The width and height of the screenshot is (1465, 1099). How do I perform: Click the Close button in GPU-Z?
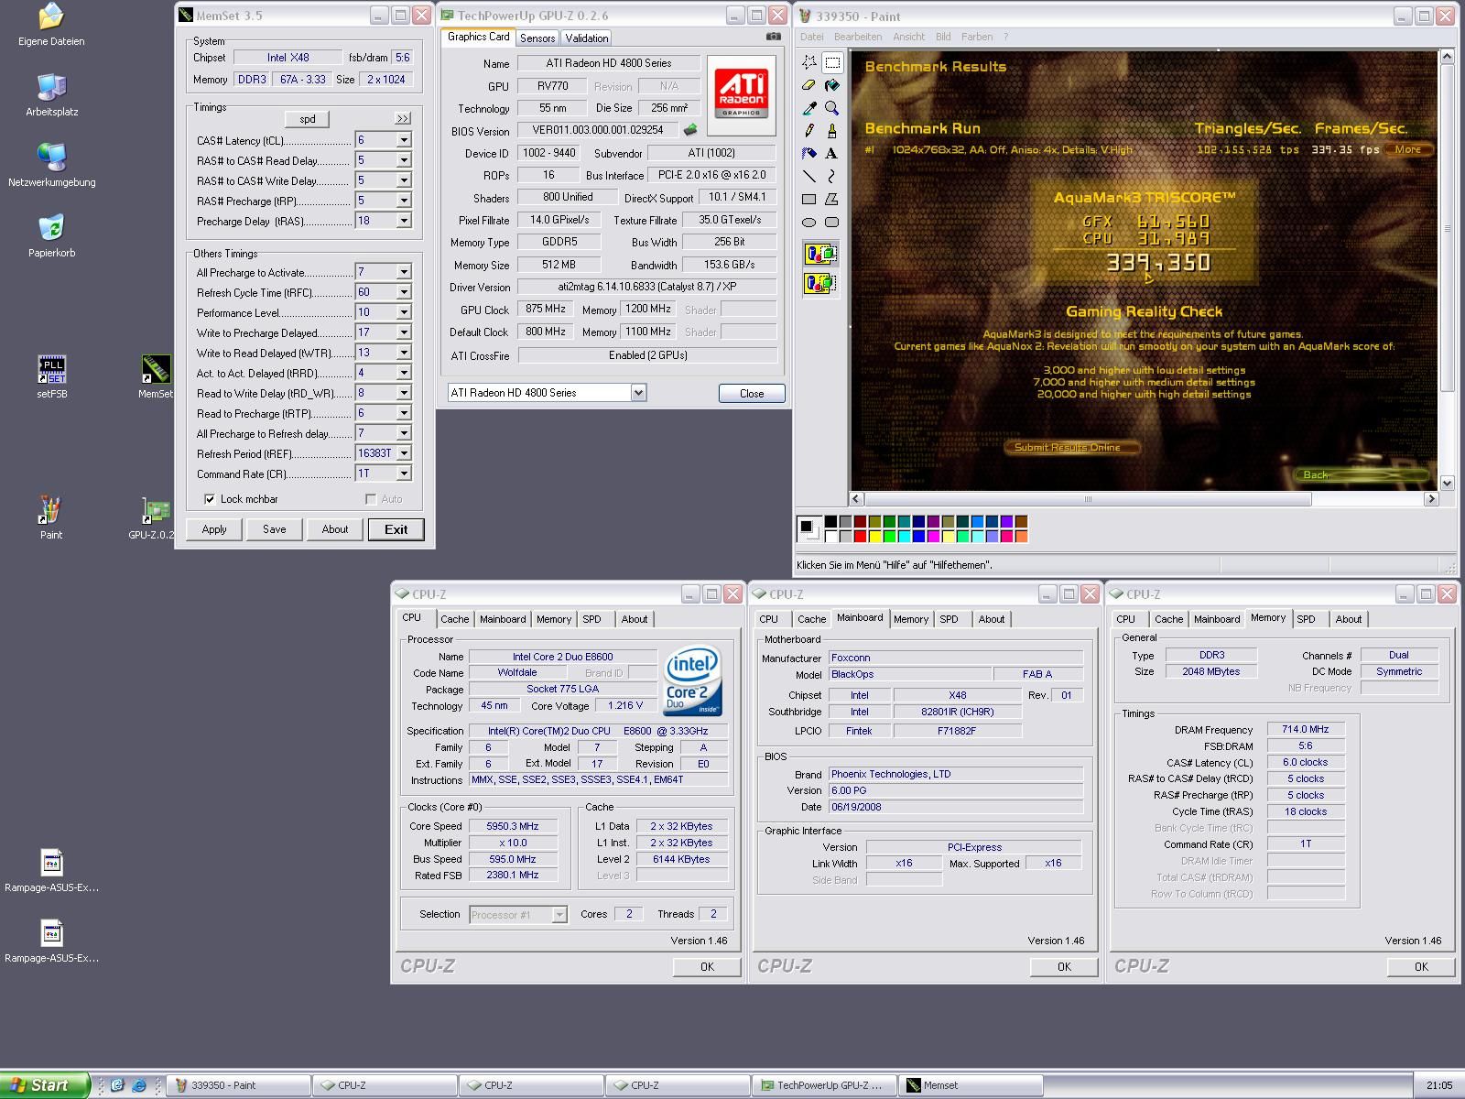coord(752,393)
